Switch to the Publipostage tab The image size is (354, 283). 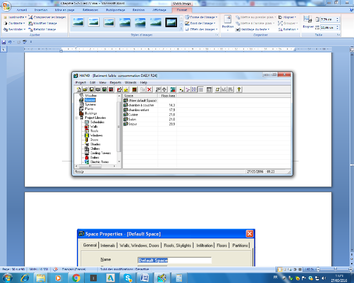coord(116,10)
